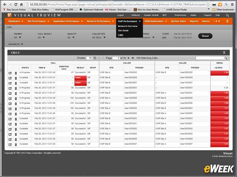Click the search icon in the top header
The image size is (237, 177).
click(227, 15)
